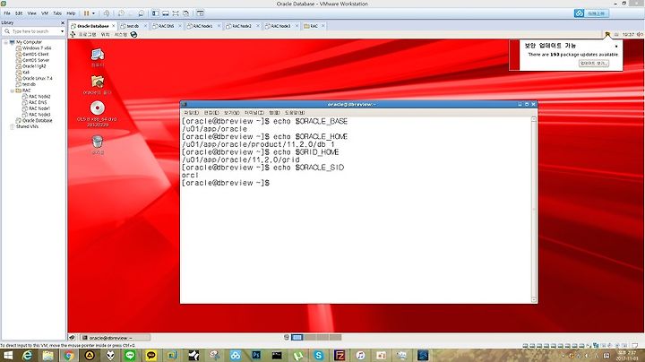Collapse the My Computer tree node
The width and height of the screenshot is (645, 362).
pyautogui.click(x=5, y=42)
